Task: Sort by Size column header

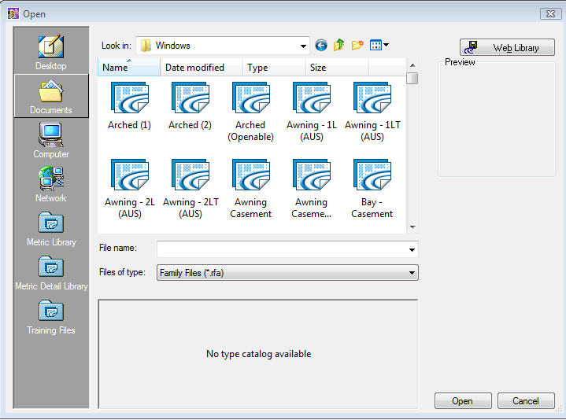Action: click(337, 68)
